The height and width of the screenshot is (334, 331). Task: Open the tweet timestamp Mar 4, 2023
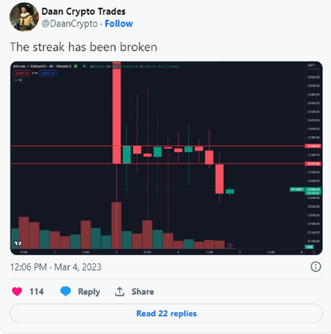(56, 267)
